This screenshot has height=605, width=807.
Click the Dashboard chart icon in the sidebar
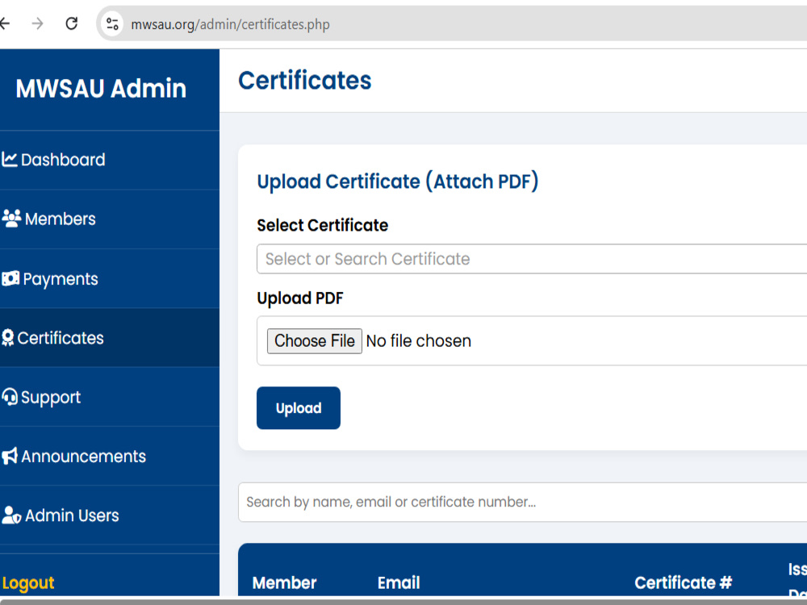[x=9, y=160]
